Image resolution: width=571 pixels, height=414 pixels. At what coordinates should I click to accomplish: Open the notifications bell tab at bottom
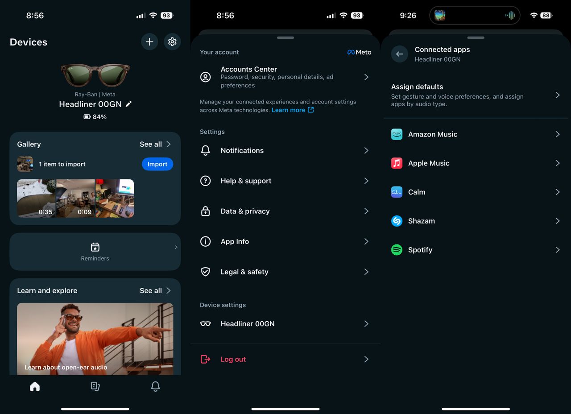coord(155,387)
